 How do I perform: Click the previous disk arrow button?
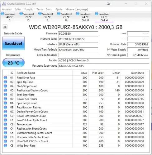[x=5, y=27]
